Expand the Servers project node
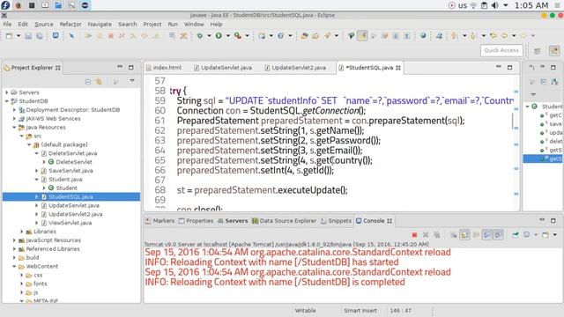 [6, 92]
